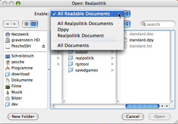Switch to column view
The height and width of the screenshot is (124, 178).
point(34,24)
